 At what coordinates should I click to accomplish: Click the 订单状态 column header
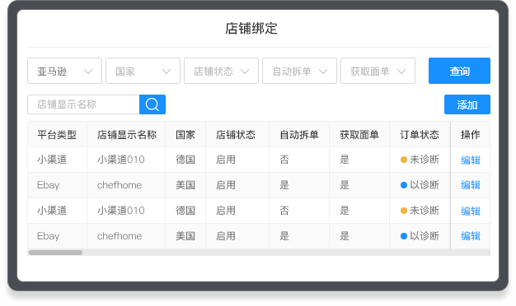pyautogui.click(x=420, y=135)
